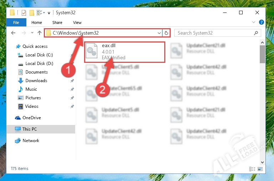Screen dimensions: 274x181
Task: Select Local Disk (C:) in sidebar
Action: click(39, 55)
